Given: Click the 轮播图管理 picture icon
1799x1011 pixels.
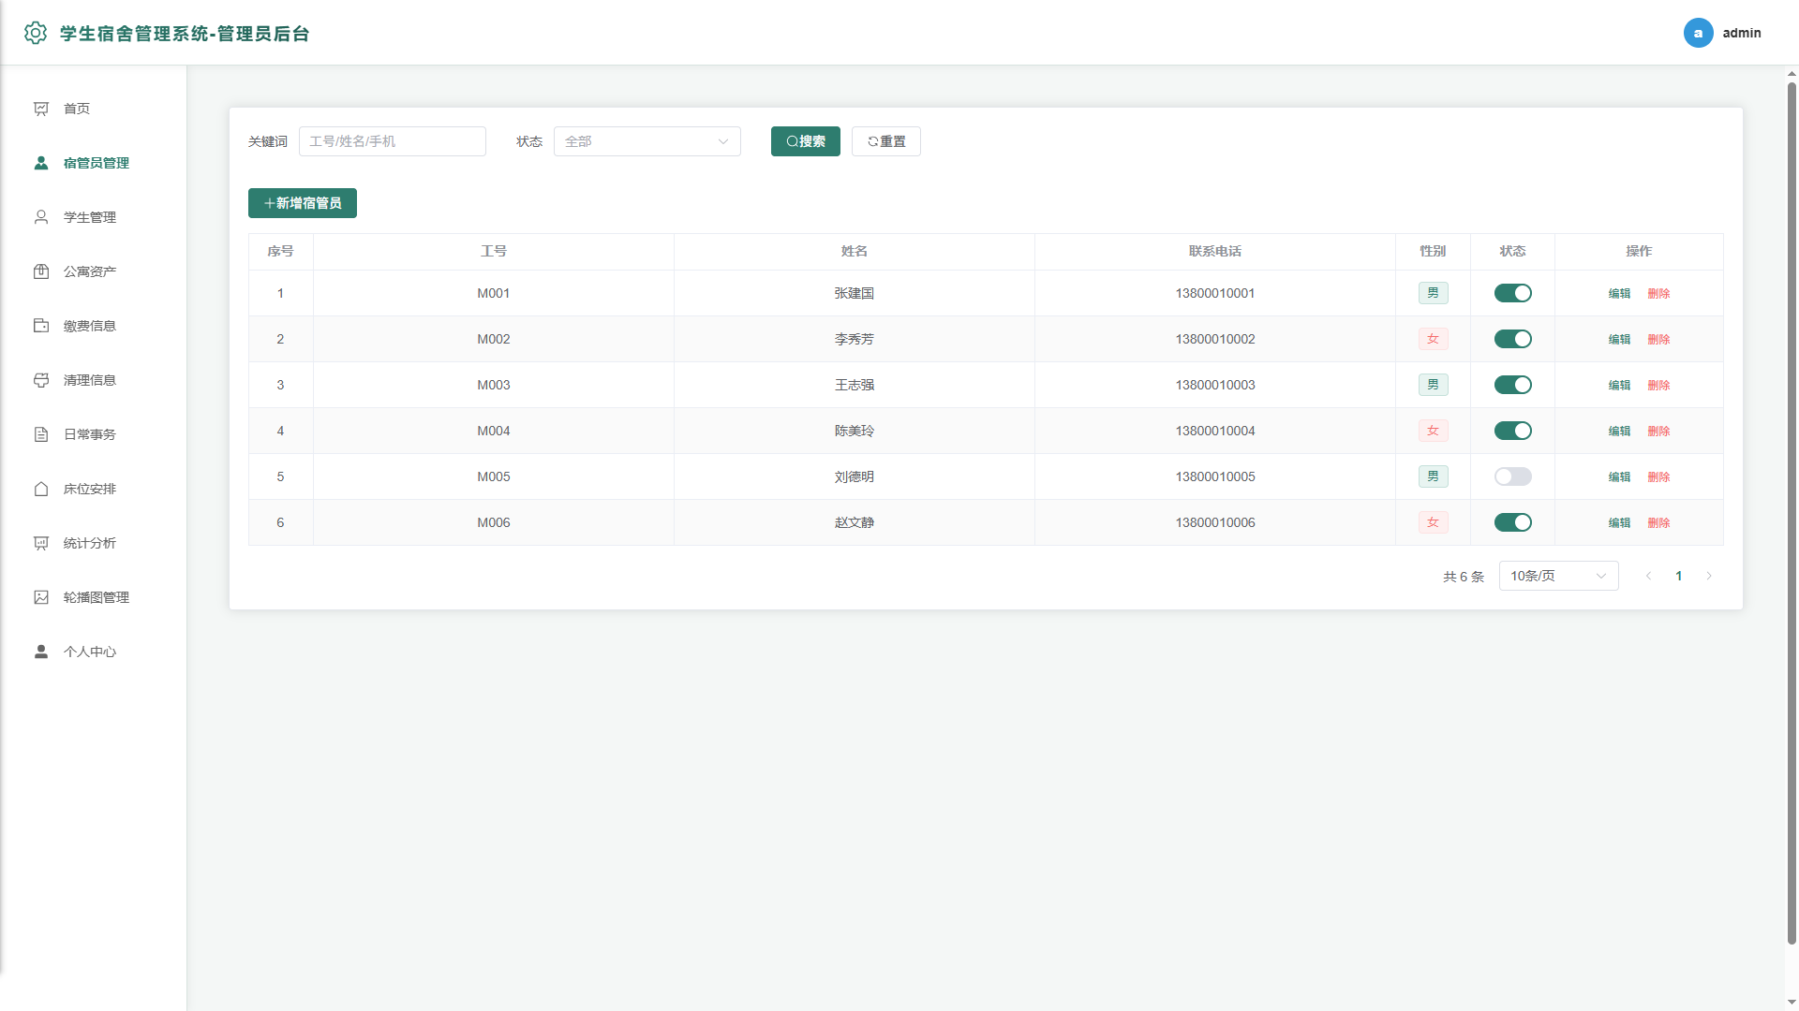Looking at the screenshot, I should (41, 597).
